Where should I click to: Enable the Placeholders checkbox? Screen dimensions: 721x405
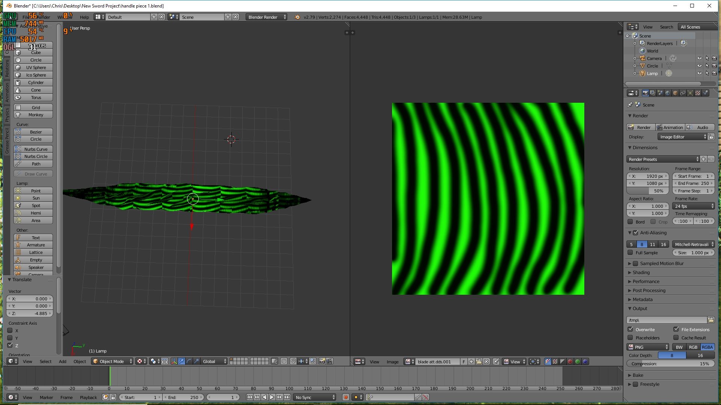coord(630,337)
